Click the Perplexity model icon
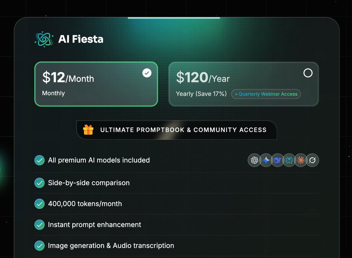 [x=289, y=160]
